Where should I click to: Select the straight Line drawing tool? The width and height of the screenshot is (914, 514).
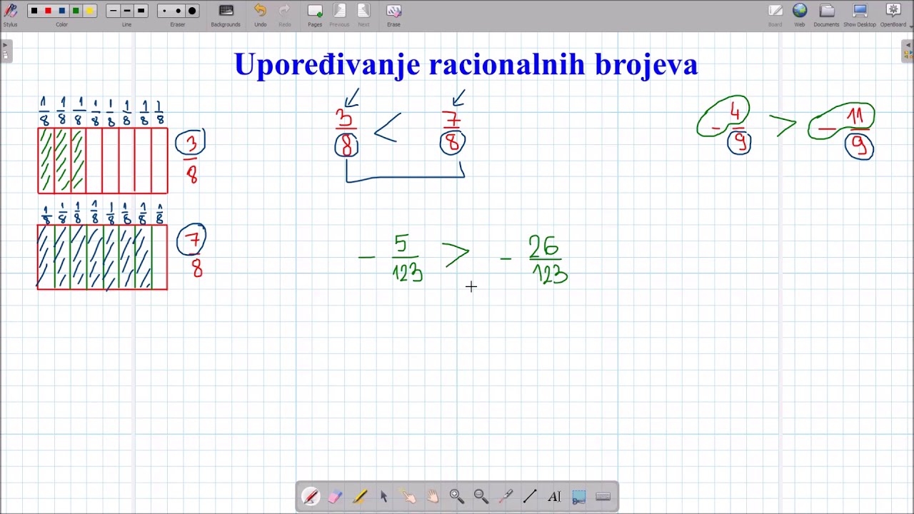pyautogui.click(x=530, y=497)
